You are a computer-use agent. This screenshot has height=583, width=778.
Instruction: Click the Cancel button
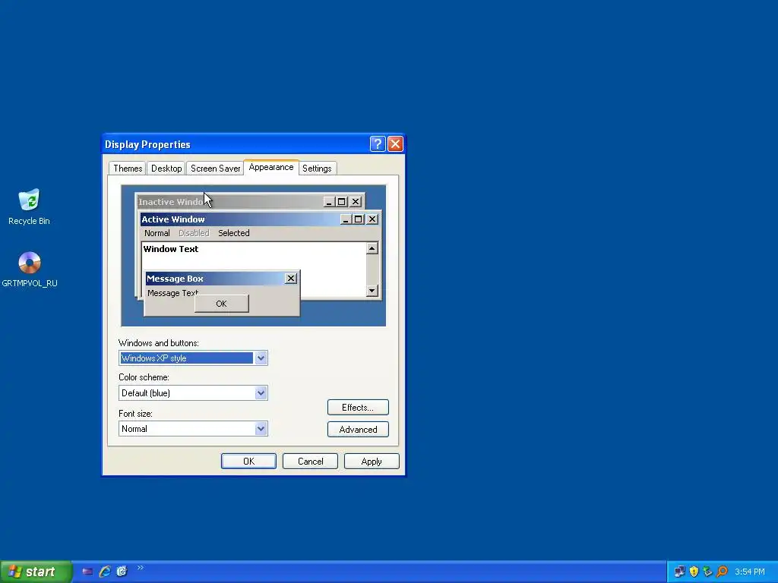click(310, 461)
